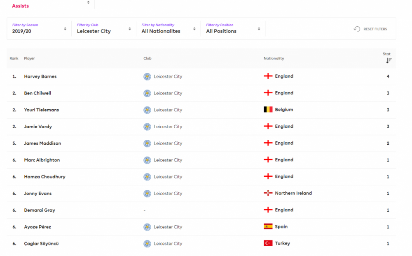Open the Filter by Season dropdown
Viewport: 412px width, 256px height.
coord(39,29)
